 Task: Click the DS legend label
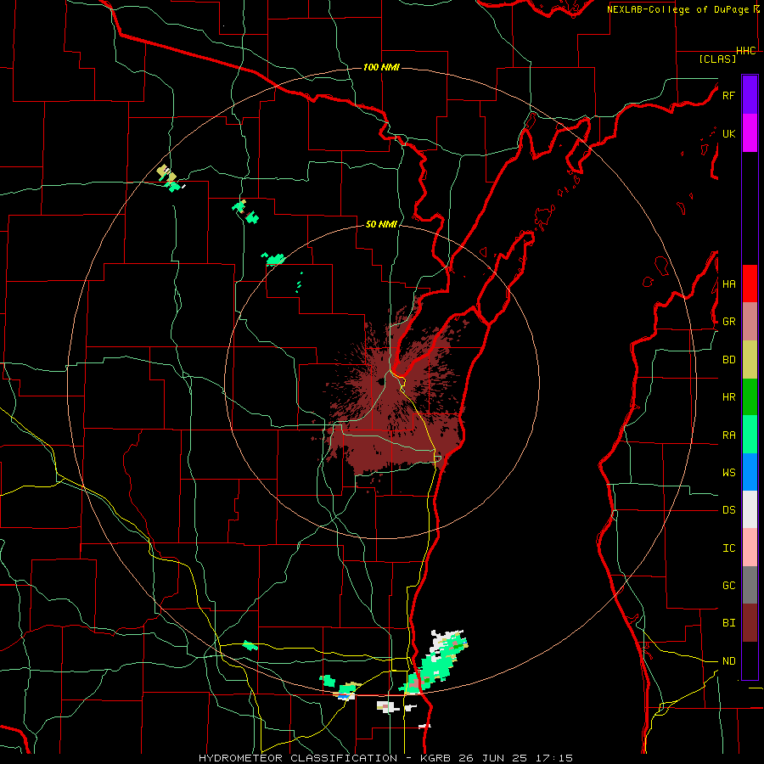(x=728, y=510)
